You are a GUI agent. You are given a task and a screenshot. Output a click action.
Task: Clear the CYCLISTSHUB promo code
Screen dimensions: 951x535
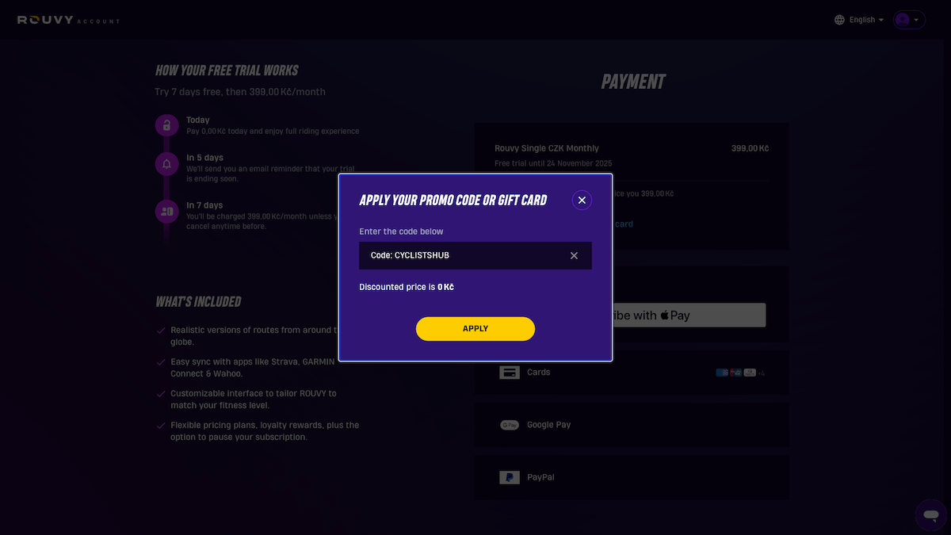574,255
